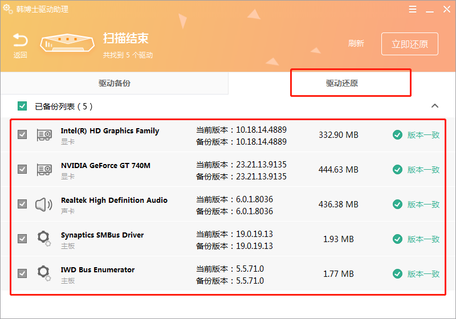
Task: Click the Realtek audio speaker icon
Action: coord(44,205)
